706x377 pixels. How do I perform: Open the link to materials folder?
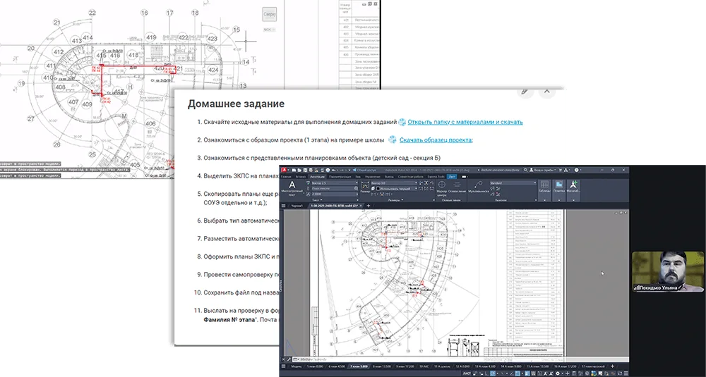tap(465, 122)
